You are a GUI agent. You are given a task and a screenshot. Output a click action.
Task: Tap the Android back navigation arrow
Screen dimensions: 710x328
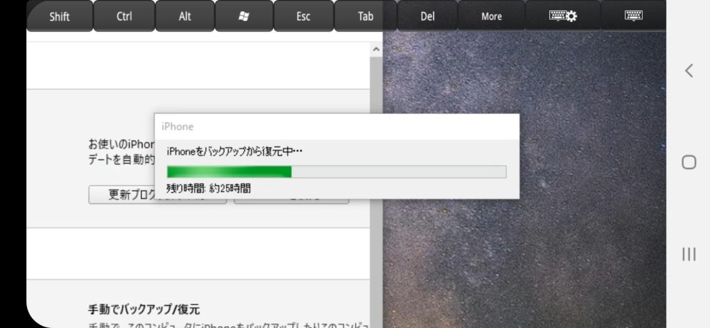click(689, 71)
